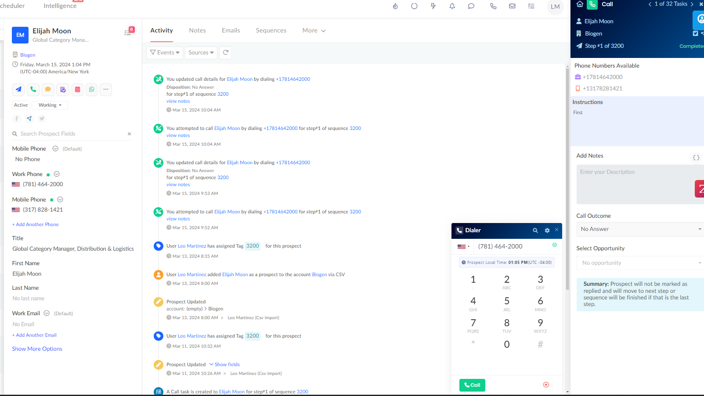704x396 pixels.
Task: Click the curly braces icon beside Add Notes
Action: point(696,158)
